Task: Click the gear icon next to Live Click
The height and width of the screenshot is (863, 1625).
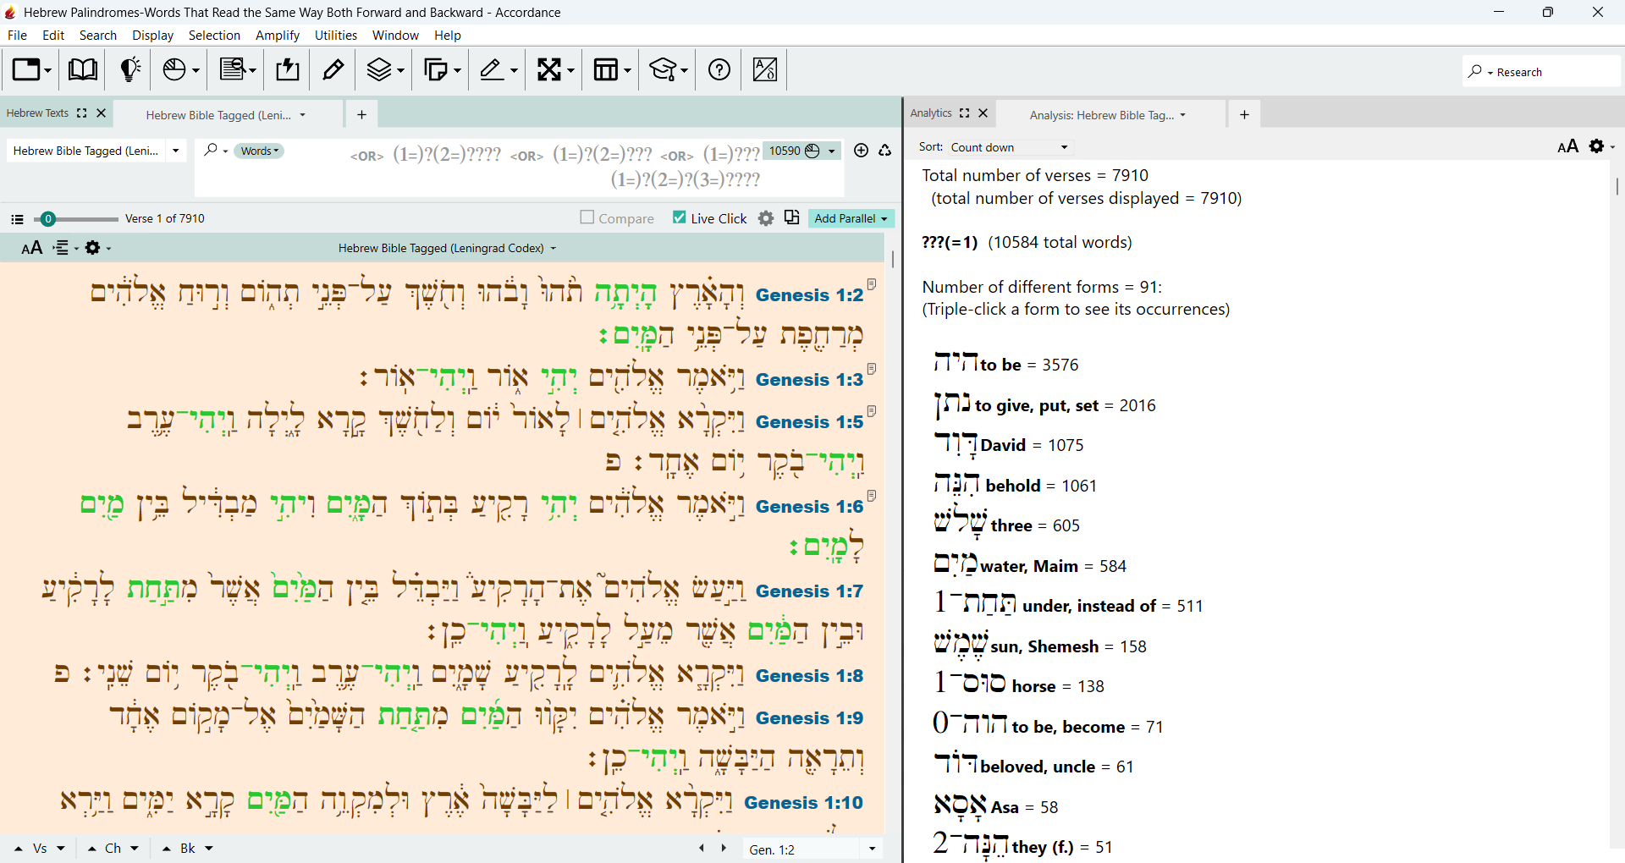Action: point(766,218)
